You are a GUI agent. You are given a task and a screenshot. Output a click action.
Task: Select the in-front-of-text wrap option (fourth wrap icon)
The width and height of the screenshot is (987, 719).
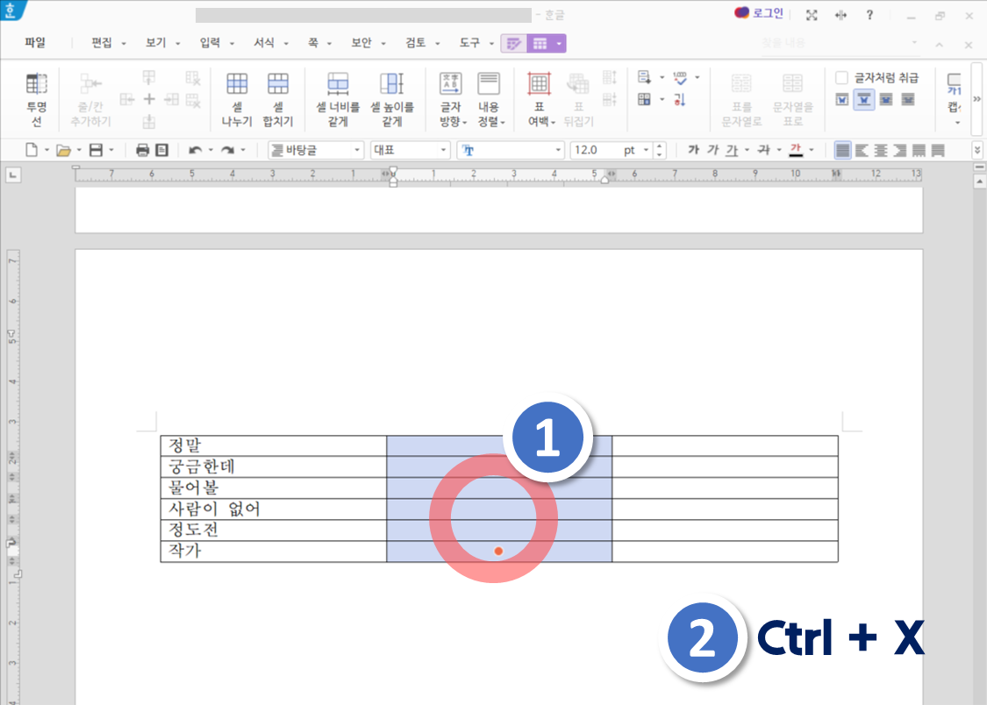(908, 99)
